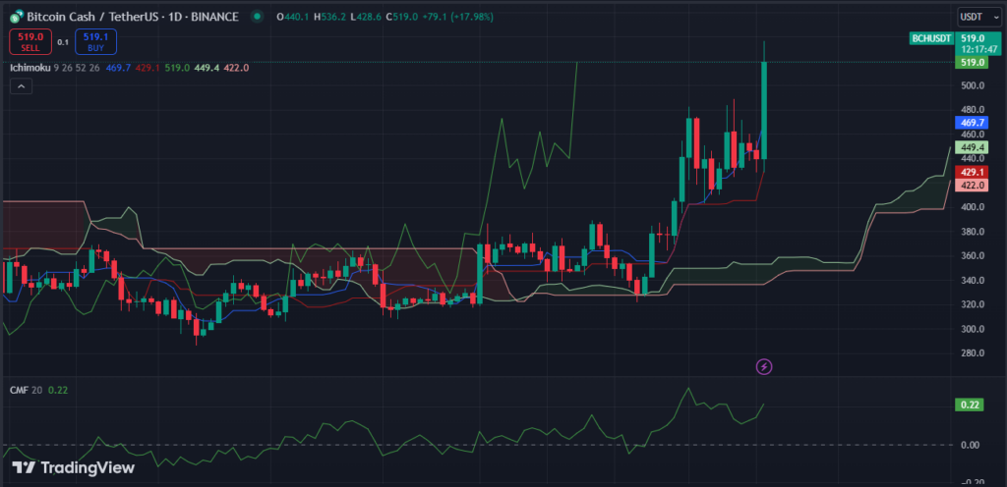Select the Ichimoku indicator label
This screenshot has width=1007, height=487.
(30, 68)
